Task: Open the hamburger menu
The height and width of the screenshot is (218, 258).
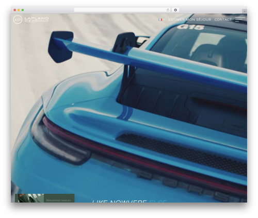Action: click(x=240, y=20)
